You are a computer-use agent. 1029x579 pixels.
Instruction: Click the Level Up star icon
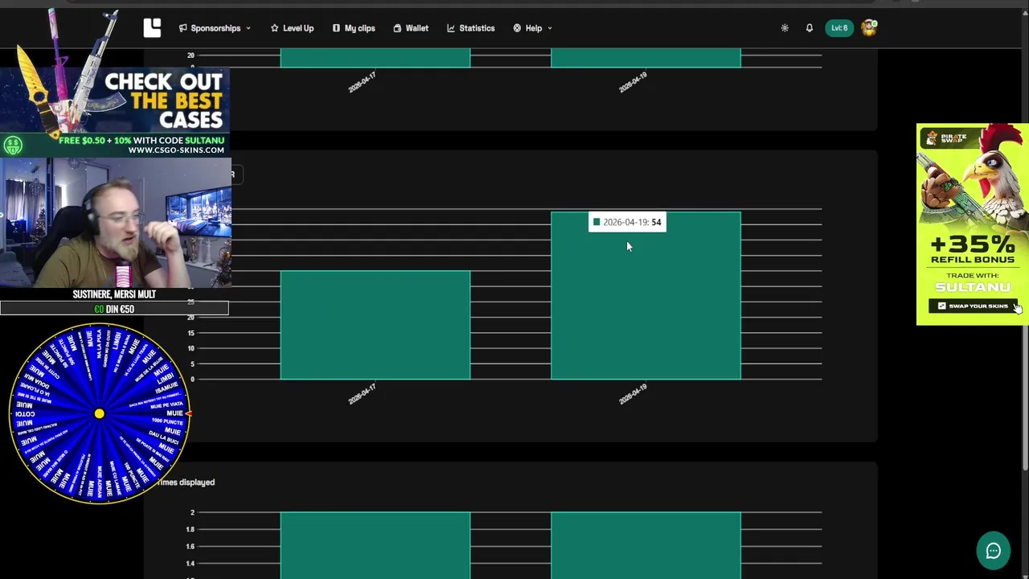point(274,28)
